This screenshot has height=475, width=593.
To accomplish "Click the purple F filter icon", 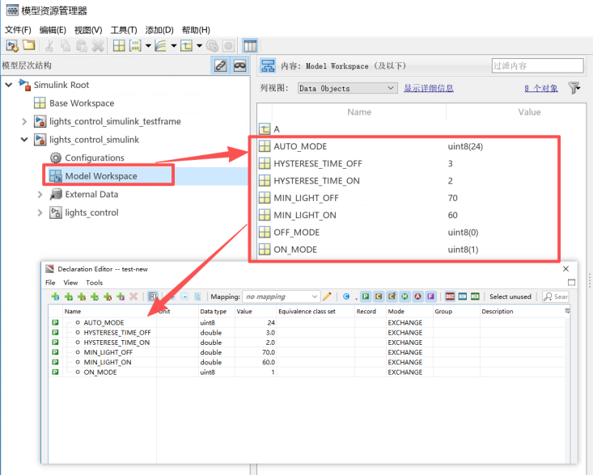I will [430, 296].
